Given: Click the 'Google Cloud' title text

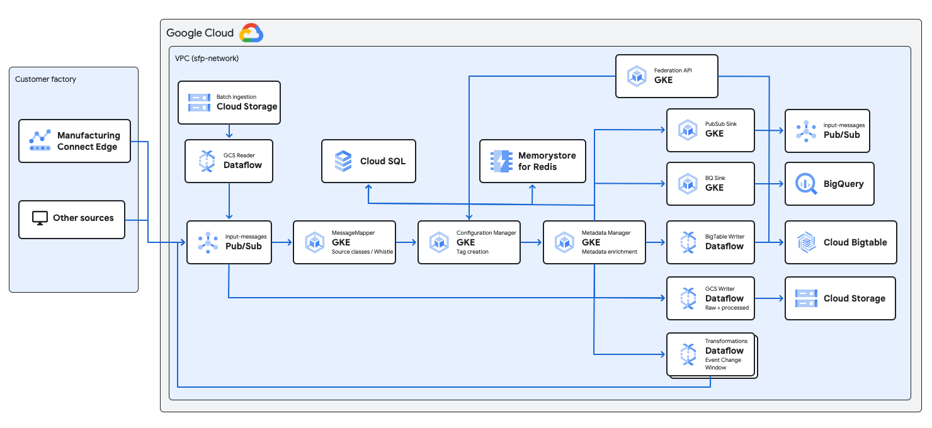Looking at the screenshot, I should pos(200,33).
